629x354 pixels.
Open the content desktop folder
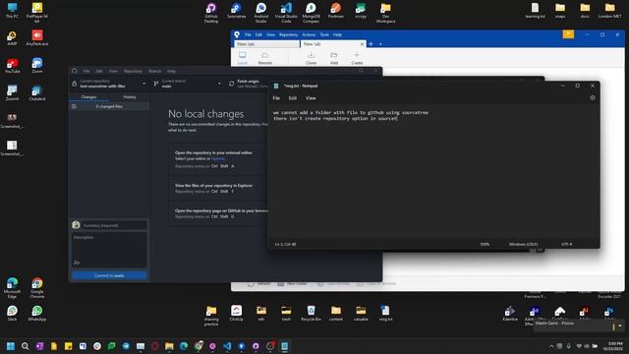point(336,314)
